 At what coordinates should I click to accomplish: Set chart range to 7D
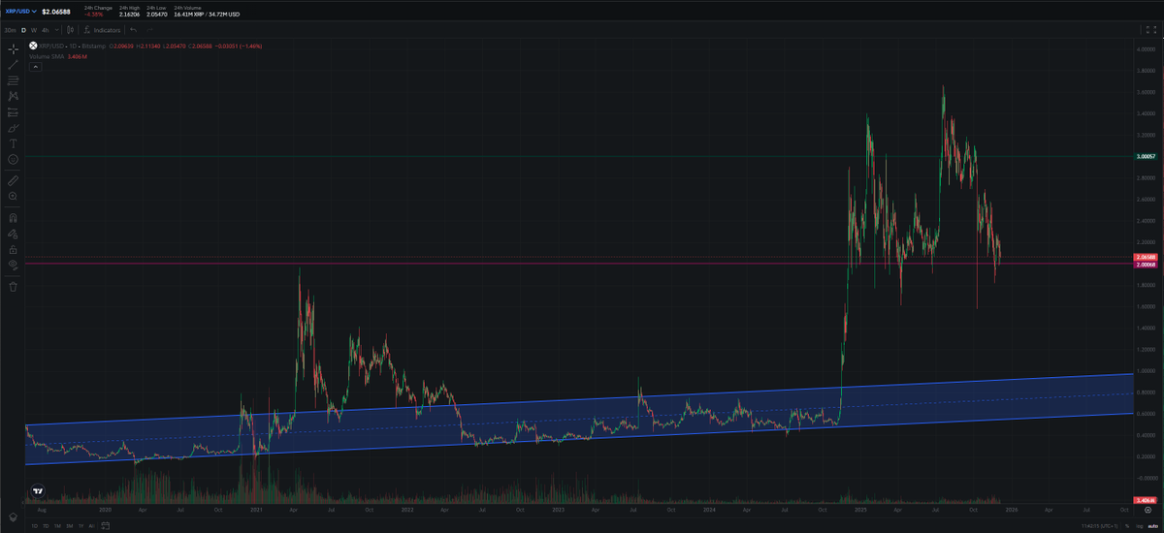pos(46,526)
